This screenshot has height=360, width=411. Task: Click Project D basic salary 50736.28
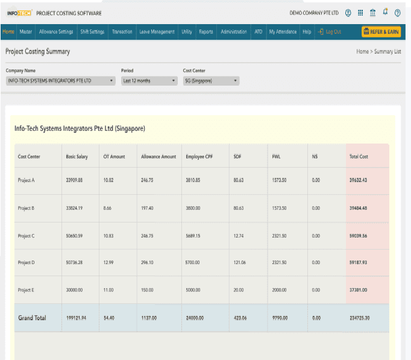74,262
